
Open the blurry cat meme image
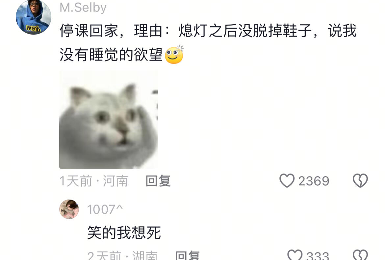109,120
